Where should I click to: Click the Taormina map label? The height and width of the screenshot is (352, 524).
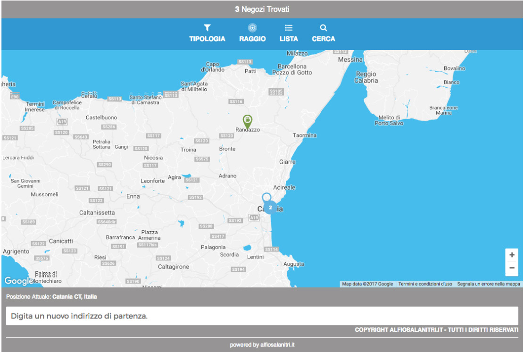(304, 135)
